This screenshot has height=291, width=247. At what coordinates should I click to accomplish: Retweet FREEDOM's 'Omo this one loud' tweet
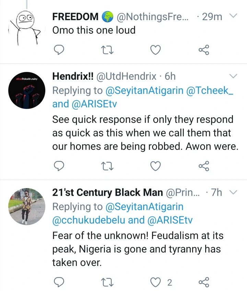click(x=107, y=51)
